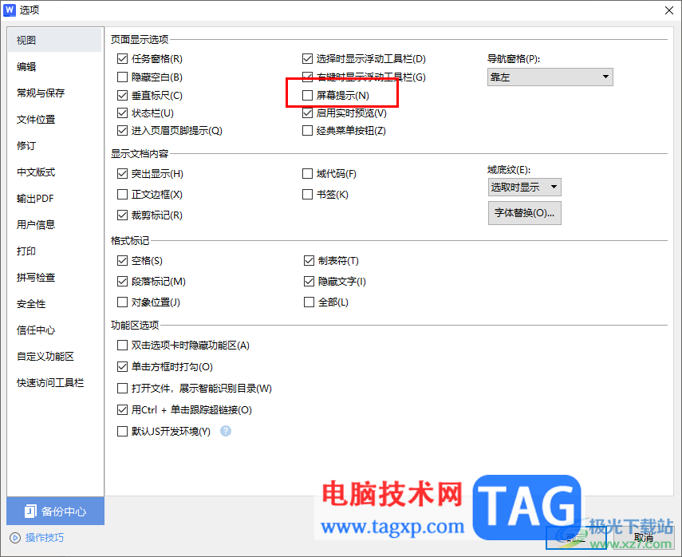This screenshot has height=557, width=682.
Task: Select the 中文版式 sidebar item
Action: tap(54, 172)
